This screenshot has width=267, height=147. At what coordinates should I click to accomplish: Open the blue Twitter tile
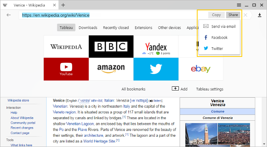pos(156,69)
